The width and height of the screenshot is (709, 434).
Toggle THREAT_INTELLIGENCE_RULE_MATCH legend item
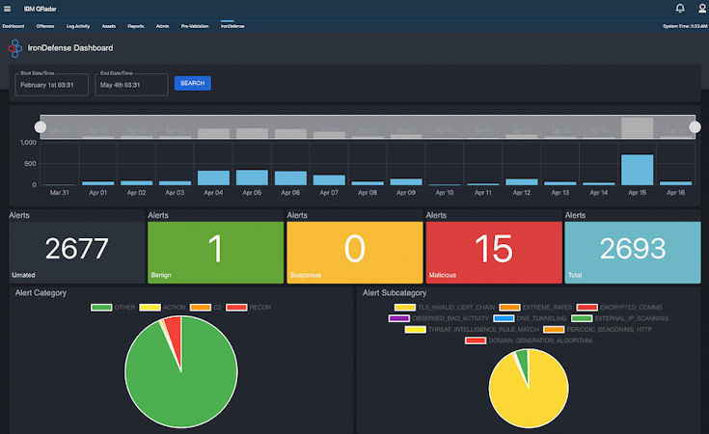pyautogui.click(x=472, y=330)
